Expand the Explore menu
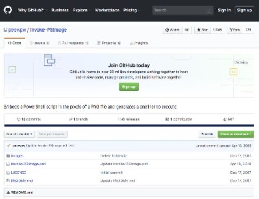The image size is (259, 199). (x=82, y=10)
